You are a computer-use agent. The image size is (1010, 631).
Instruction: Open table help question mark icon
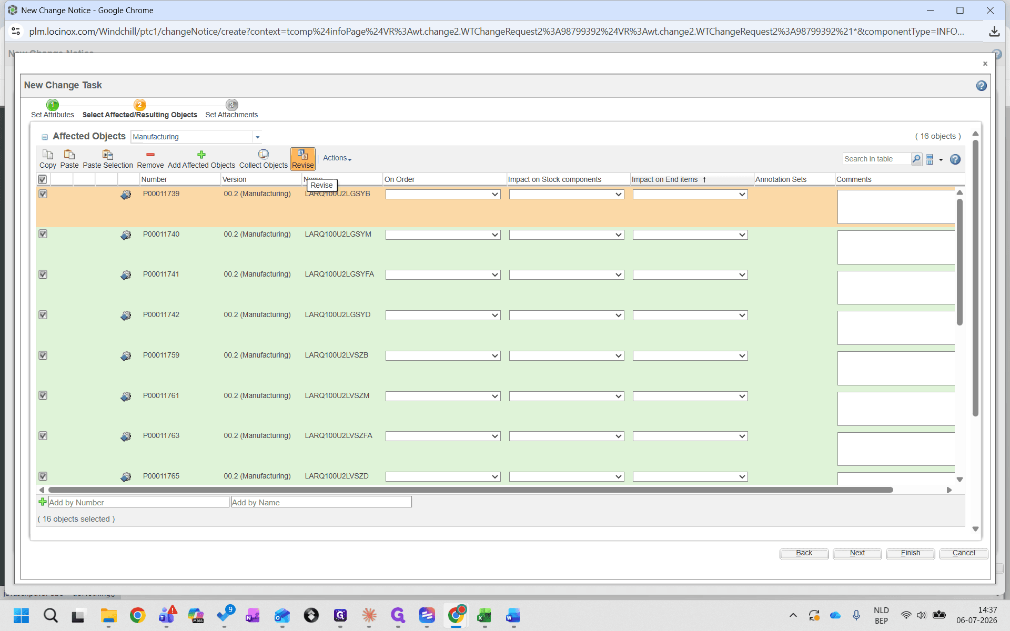point(955,159)
